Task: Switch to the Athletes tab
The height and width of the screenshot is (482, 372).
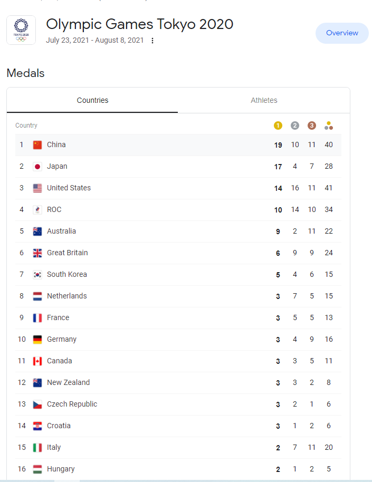Action: [264, 100]
